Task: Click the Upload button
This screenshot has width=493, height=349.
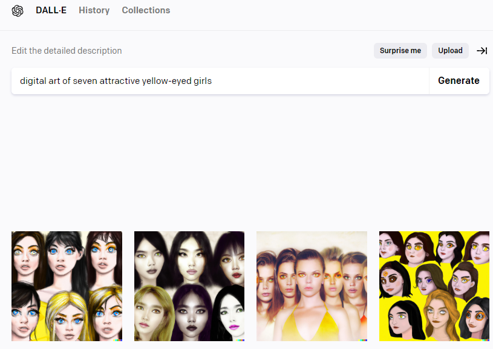Action: tap(450, 51)
